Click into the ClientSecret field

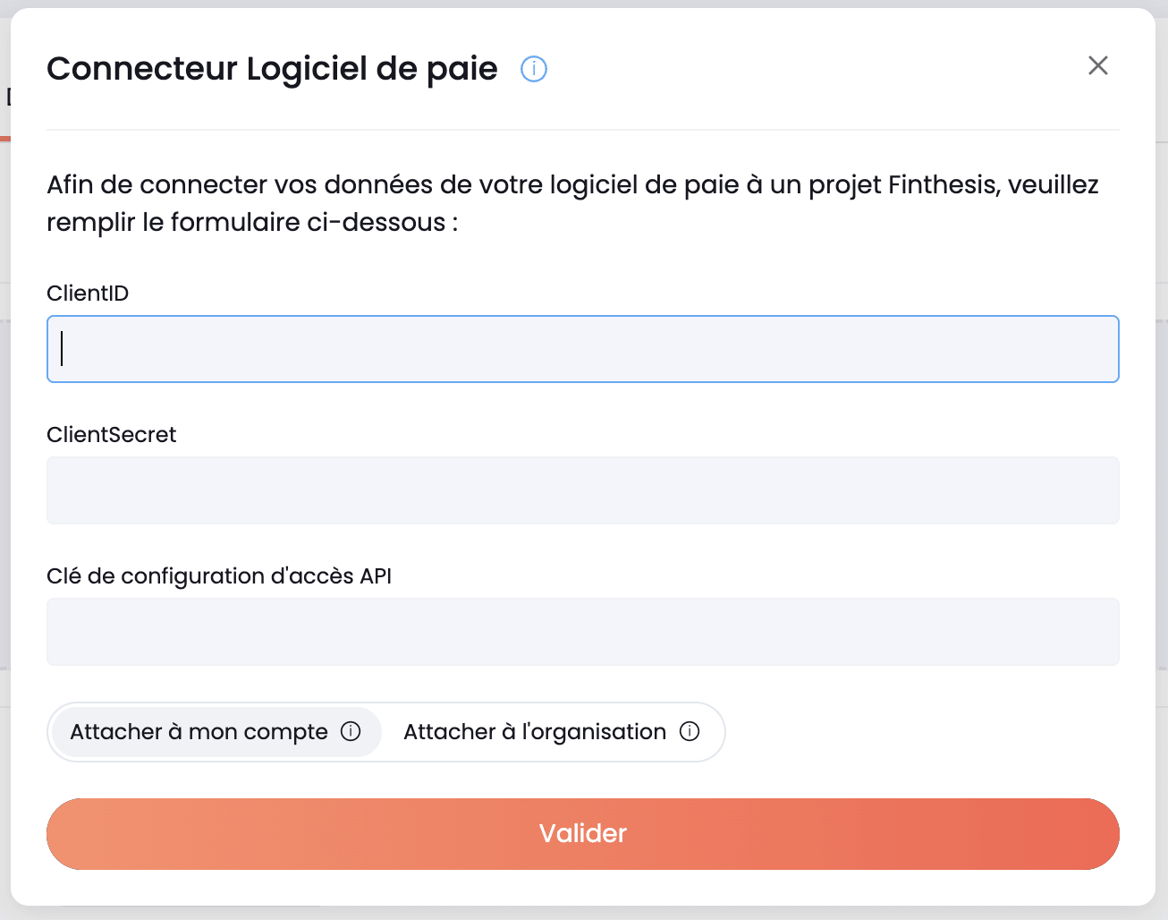pos(583,490)
